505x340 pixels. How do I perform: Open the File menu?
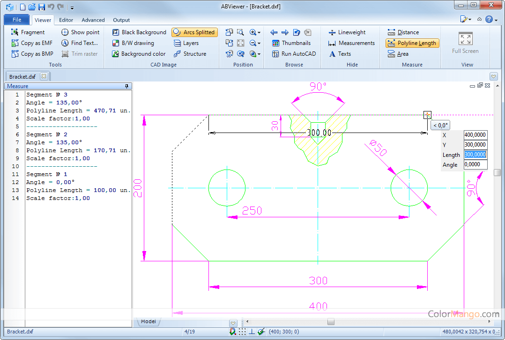[x=17, y=20]
